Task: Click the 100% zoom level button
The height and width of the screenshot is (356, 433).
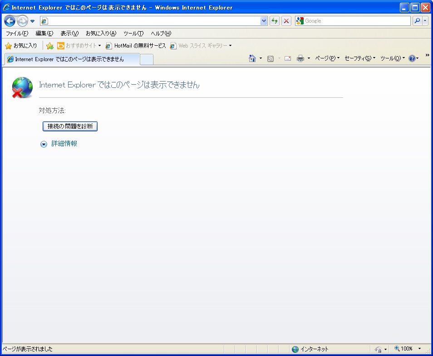Action: [x=403, y=349]
